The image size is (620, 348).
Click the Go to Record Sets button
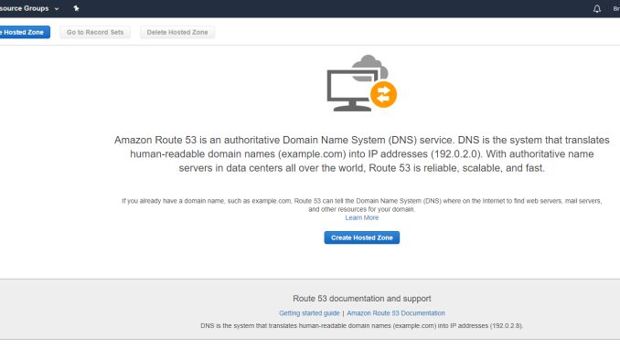95,32
